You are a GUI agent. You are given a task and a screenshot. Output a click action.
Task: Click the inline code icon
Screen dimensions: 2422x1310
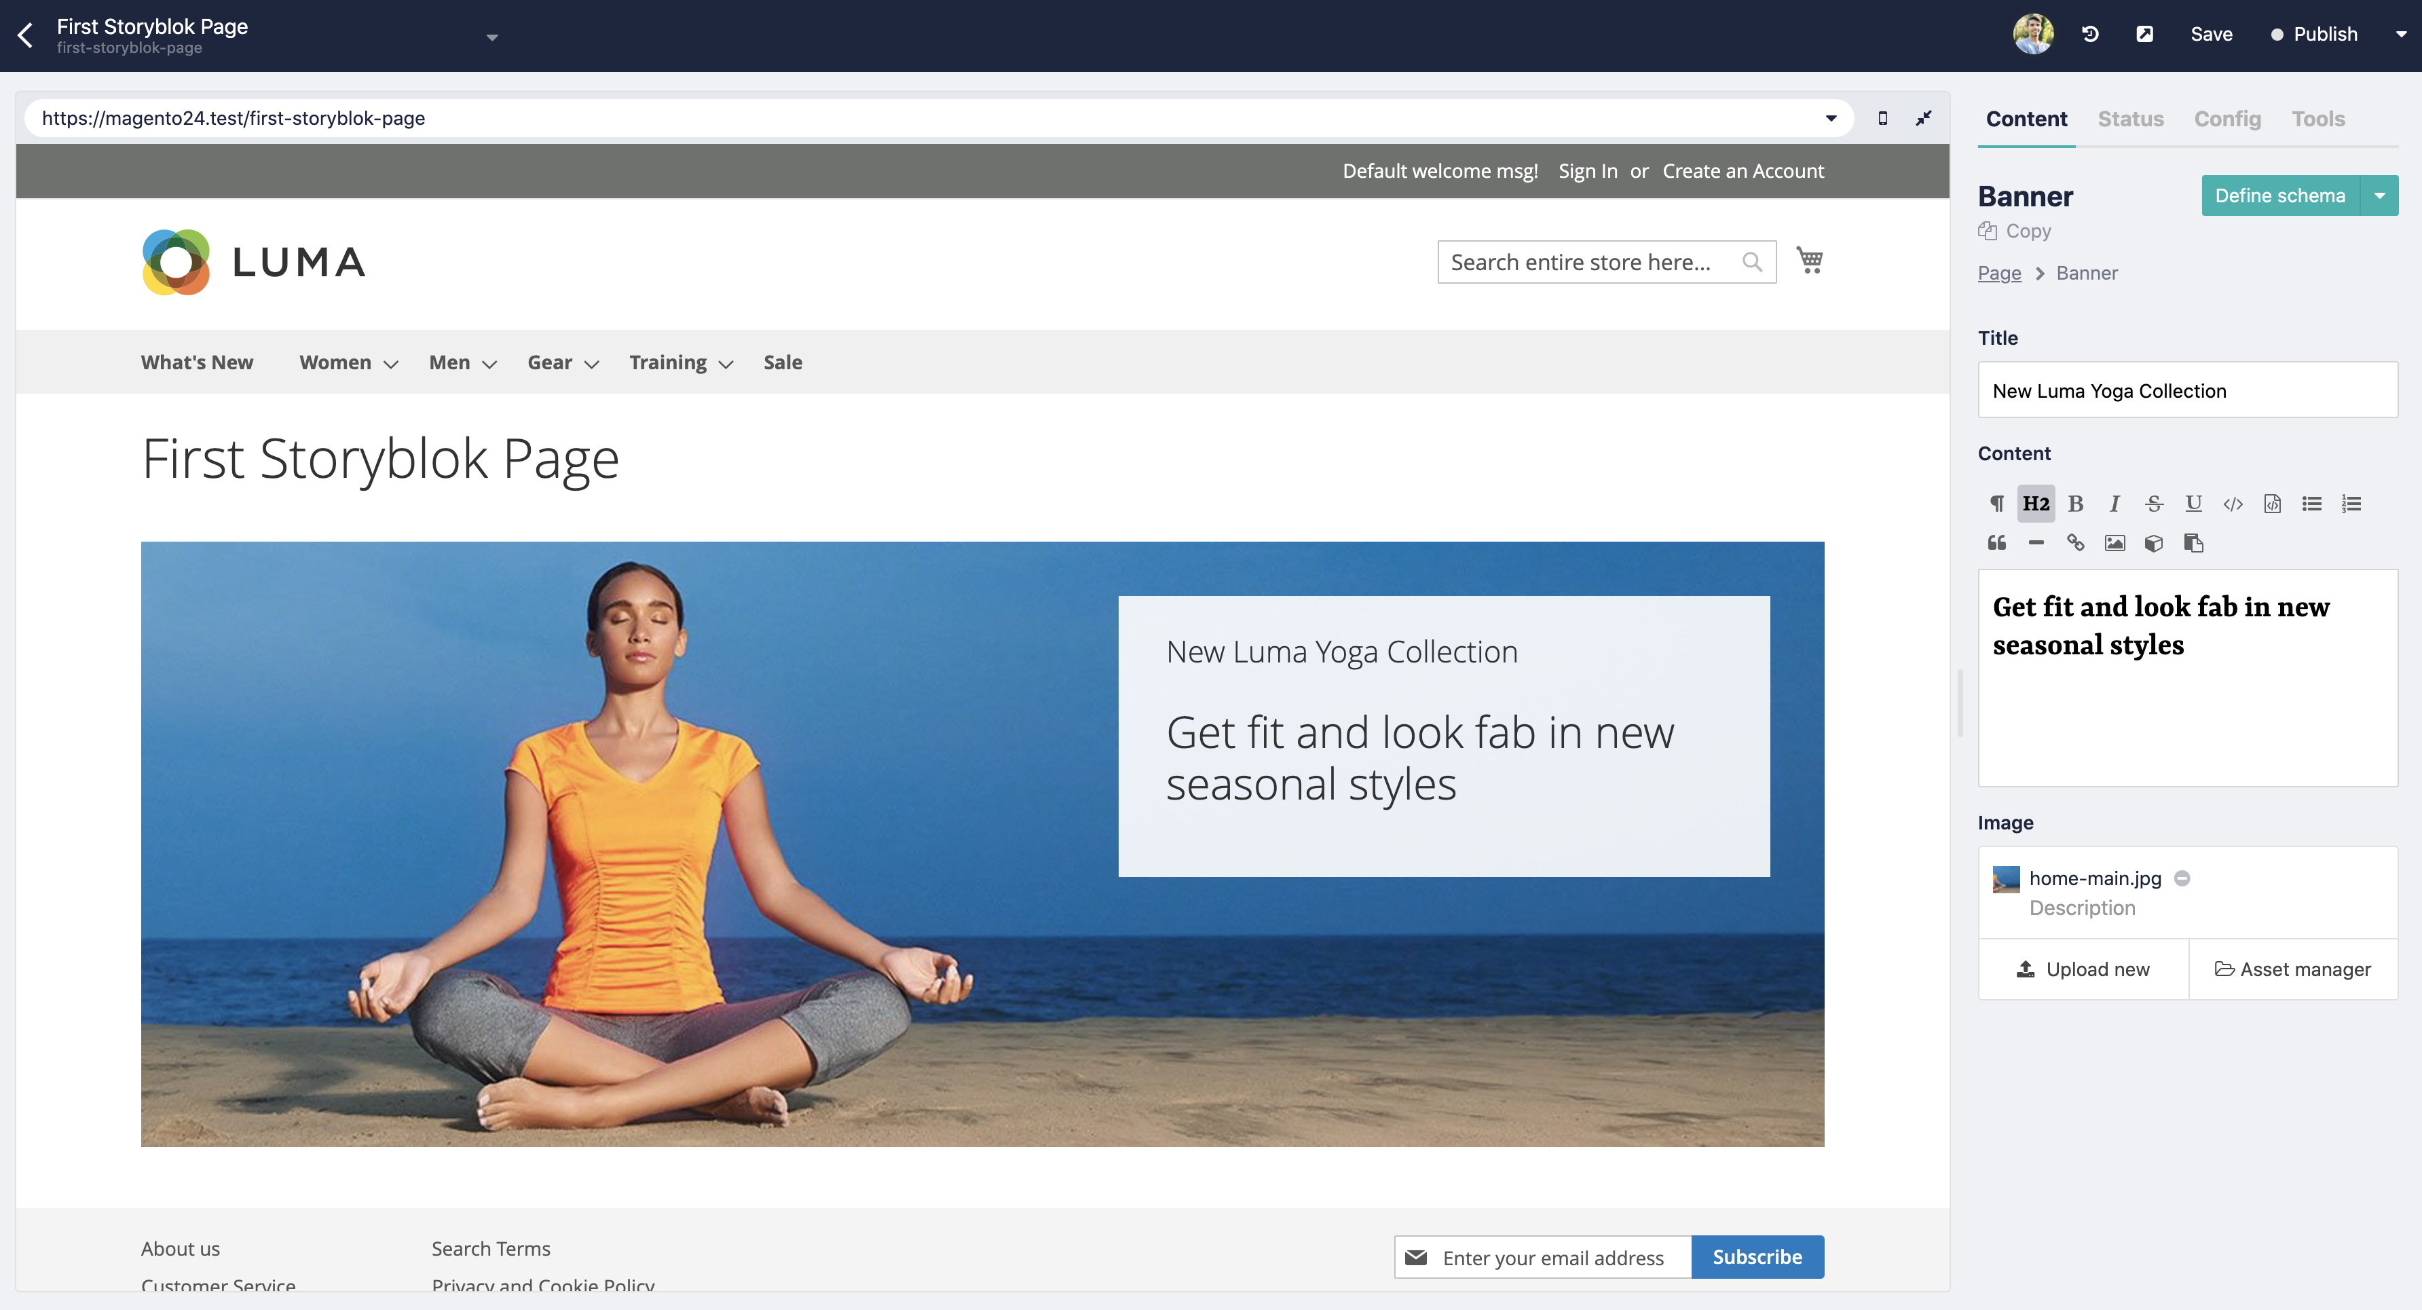(x=2233, y=503)
